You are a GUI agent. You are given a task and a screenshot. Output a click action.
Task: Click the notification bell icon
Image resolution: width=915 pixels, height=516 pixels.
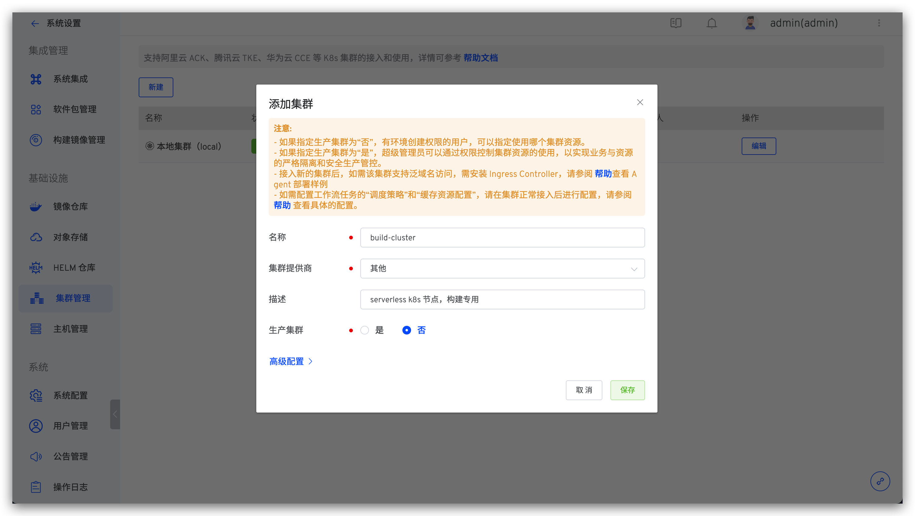click(x=711, y=24)
